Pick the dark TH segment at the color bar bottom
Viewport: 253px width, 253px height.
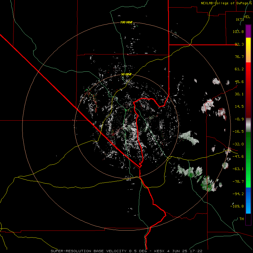click(248, 219)
